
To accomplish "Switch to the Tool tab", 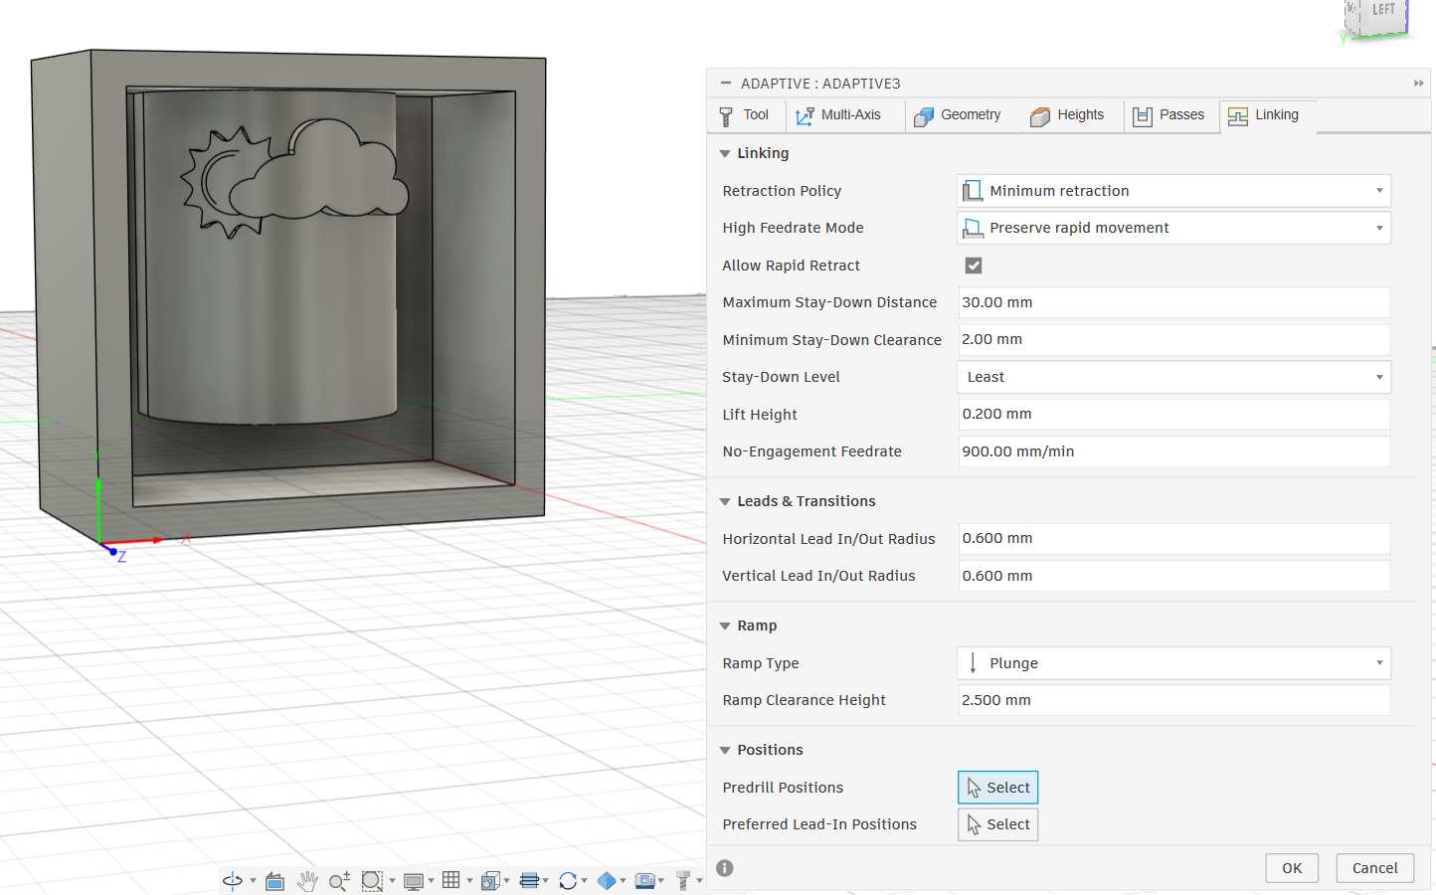I will coord(744,115).
